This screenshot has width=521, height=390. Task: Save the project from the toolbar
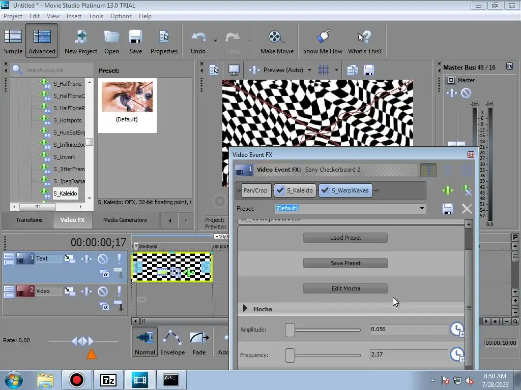(135, 41)
